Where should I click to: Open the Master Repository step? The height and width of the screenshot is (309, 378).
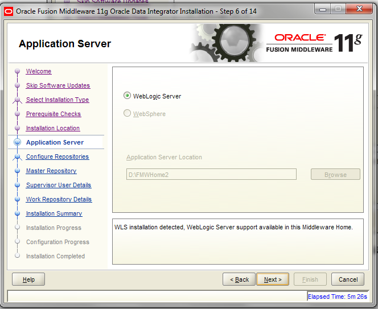coord(51,171)
